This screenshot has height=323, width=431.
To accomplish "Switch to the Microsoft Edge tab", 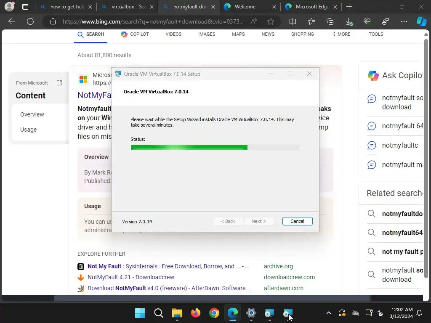I will [x=311, y=7].
